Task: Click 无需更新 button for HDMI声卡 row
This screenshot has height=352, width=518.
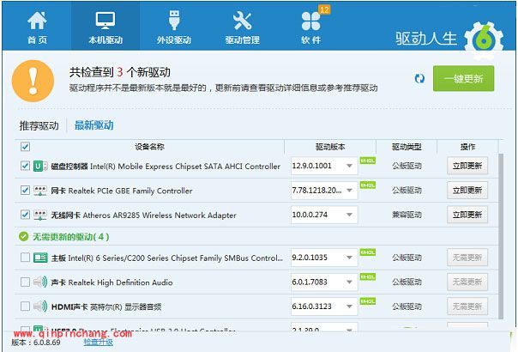Action: 467,306
